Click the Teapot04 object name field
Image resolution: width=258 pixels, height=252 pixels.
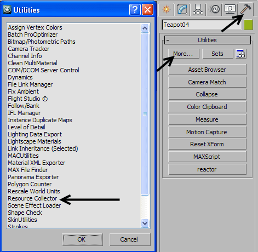pos(202,25)
